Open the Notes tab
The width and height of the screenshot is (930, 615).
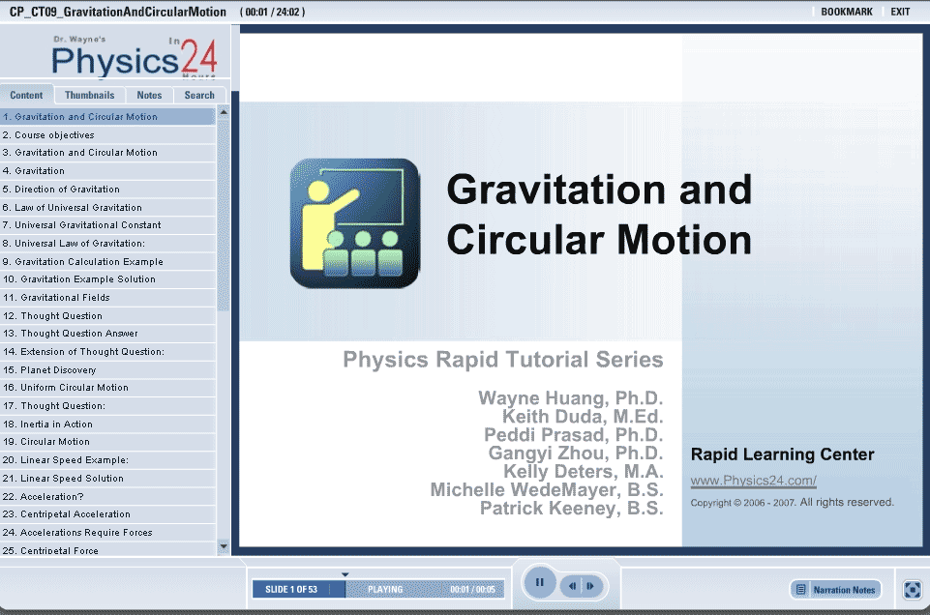(149, 96)
